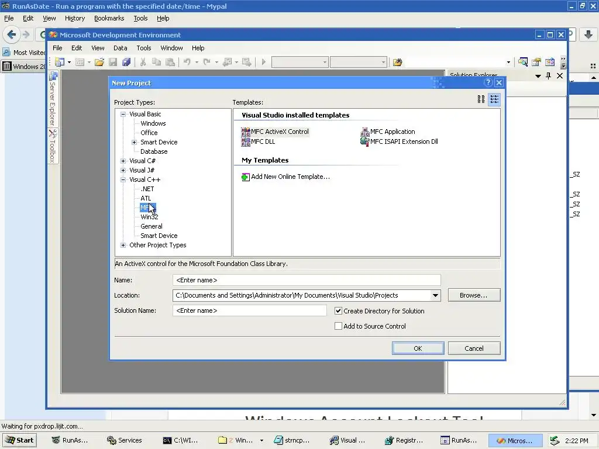Screen dimensions: 599x449
Task: Click the New Project toolbar icon
Action: 60,62
